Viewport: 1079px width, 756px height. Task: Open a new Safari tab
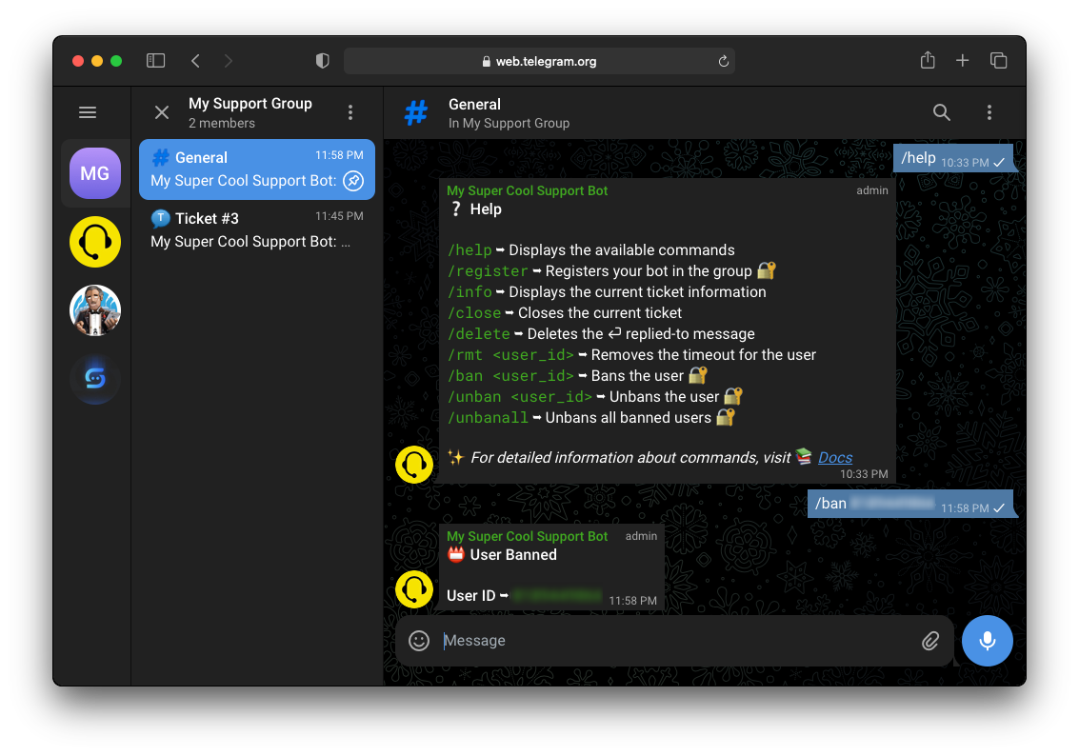962,61
